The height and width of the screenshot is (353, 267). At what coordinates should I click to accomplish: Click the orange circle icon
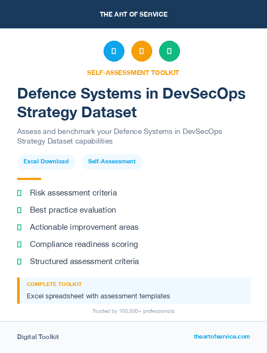coord(142,51)
